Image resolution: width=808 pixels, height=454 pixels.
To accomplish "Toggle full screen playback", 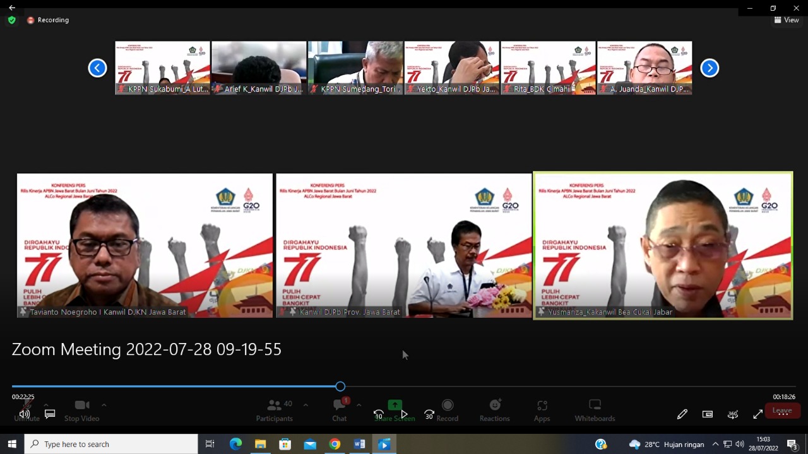I will pyautogui.click(x=757, y=414).
